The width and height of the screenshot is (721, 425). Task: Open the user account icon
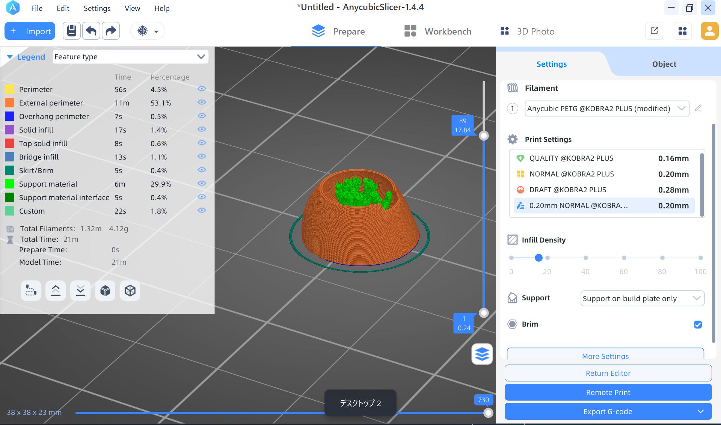[x=709, y=31]
